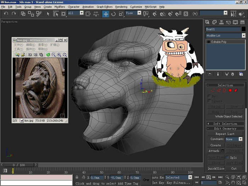Select Border sub-object level icon
The height and width of the screenshot is (186, 248).
[224, 90]
